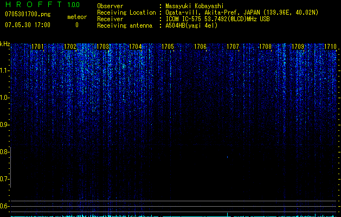Click the version number 1.0.0

[x=74, y=4]
